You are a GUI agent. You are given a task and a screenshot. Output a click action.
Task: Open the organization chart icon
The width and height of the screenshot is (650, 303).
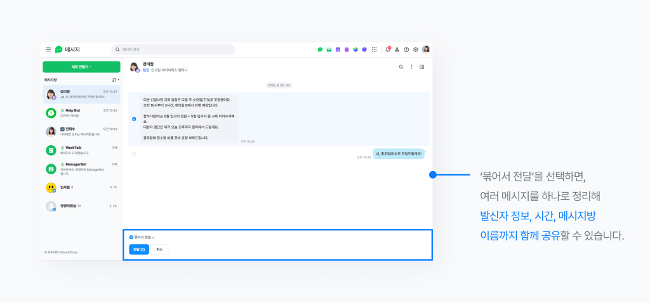click(x=397, y=49)
